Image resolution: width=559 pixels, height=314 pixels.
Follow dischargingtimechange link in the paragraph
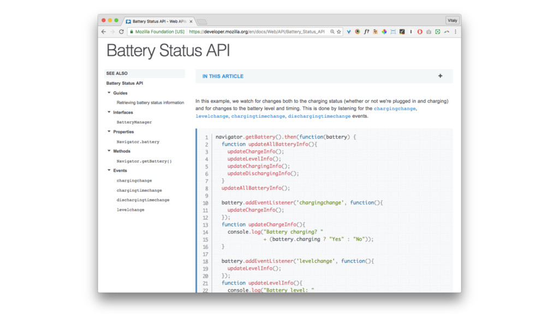click(x=319, y=116)
